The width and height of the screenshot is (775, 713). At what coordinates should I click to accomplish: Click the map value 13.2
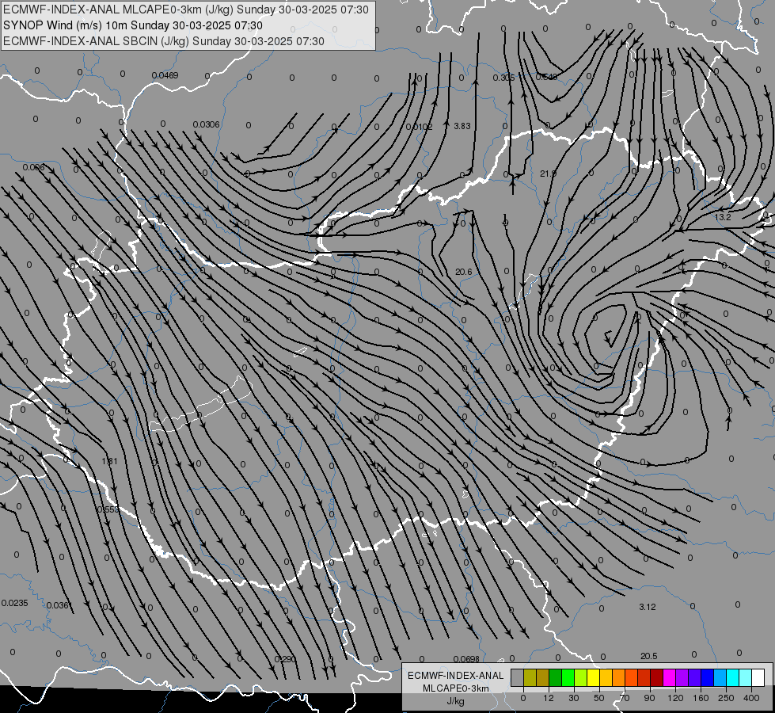(x=723, y=217)
